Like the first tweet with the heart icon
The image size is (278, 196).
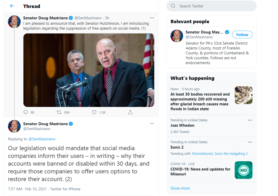(94, 112)
